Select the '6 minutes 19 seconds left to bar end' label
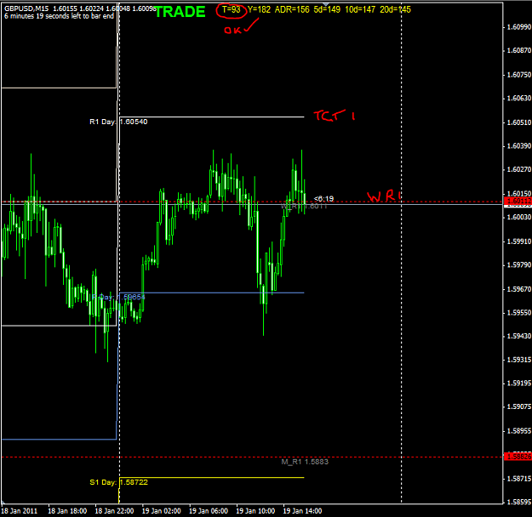Viewport: 532px width, 517px height. click(x=59, y=16)
